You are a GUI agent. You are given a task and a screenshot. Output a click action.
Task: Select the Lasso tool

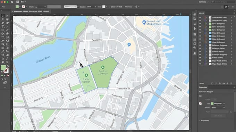click(x=7, y=19)
